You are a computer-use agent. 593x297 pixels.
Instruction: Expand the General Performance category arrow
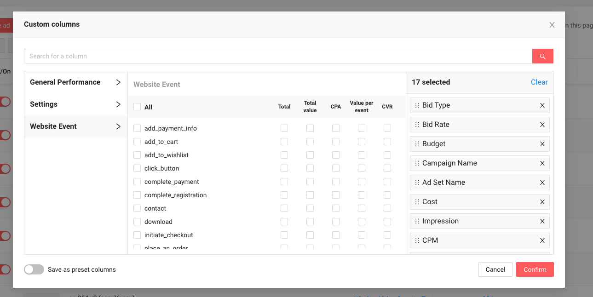[118, 82]
